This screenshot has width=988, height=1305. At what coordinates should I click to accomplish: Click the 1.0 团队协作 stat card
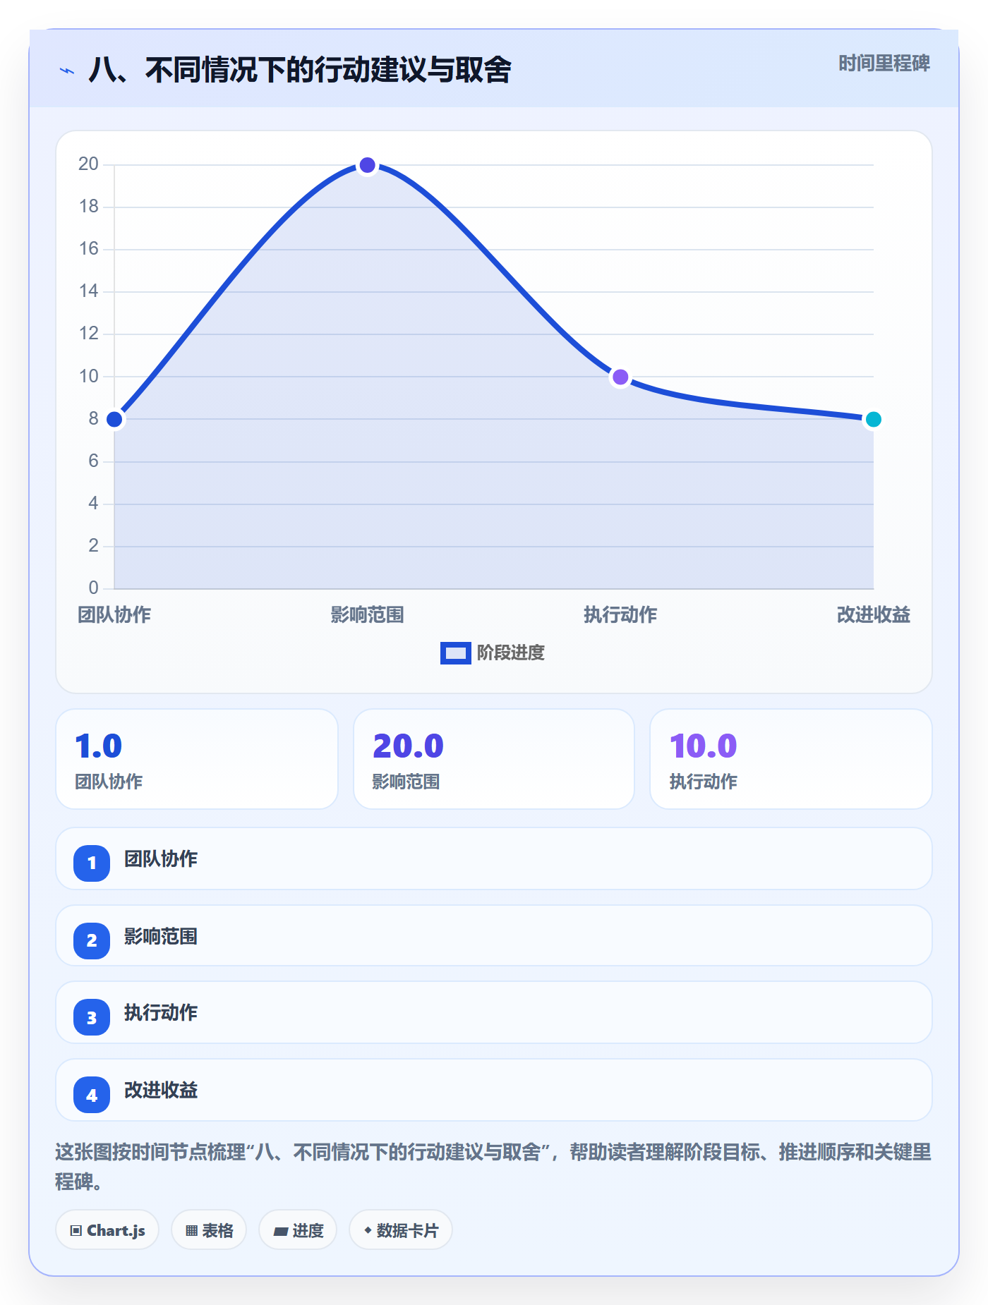(197, 759)
